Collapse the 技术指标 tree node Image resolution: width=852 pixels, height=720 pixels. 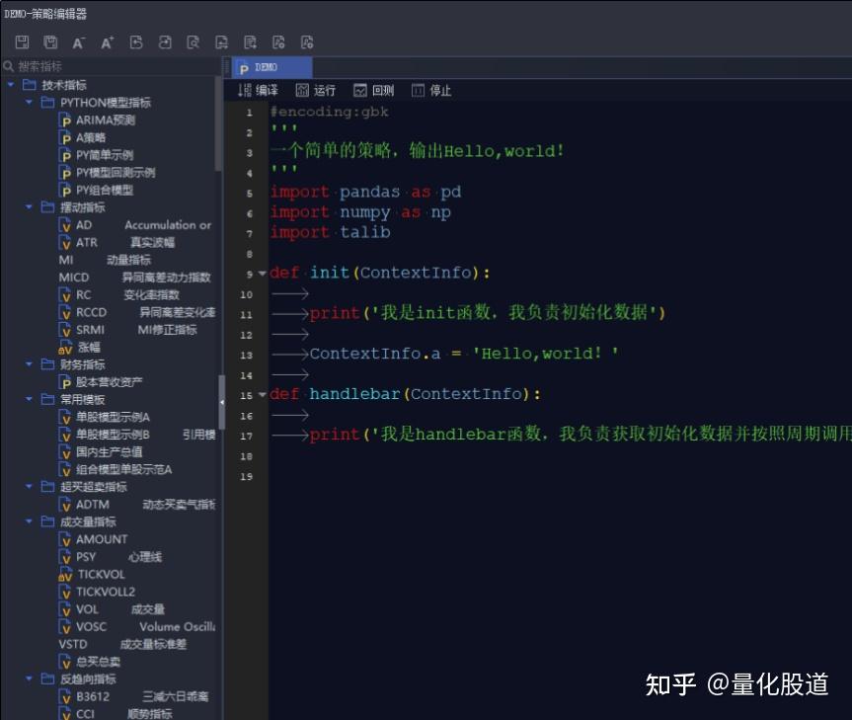[x=10, y=84]
